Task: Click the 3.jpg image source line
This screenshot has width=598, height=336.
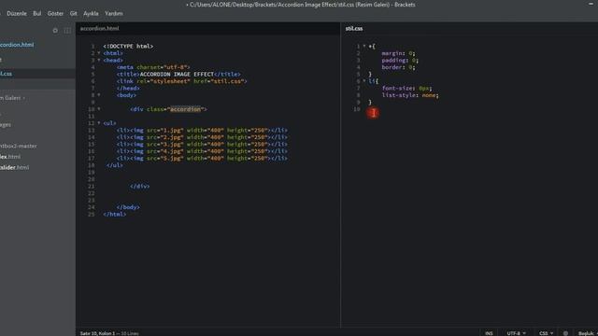Action: click(202, 145)
